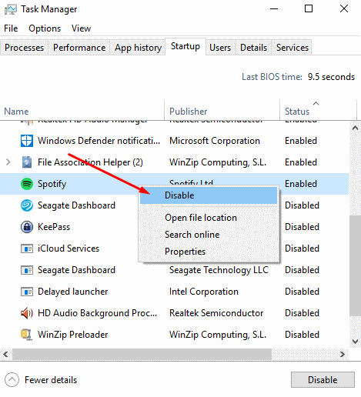Expand the File Association Helper group
The width and height of the screenshot is (361, 397).
8,162
